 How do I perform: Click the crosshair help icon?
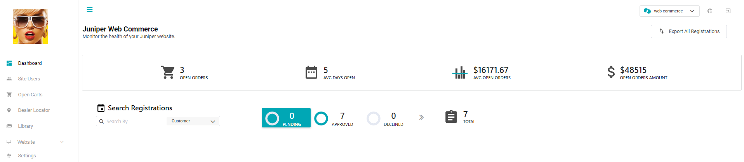click(x=710, y=11)
